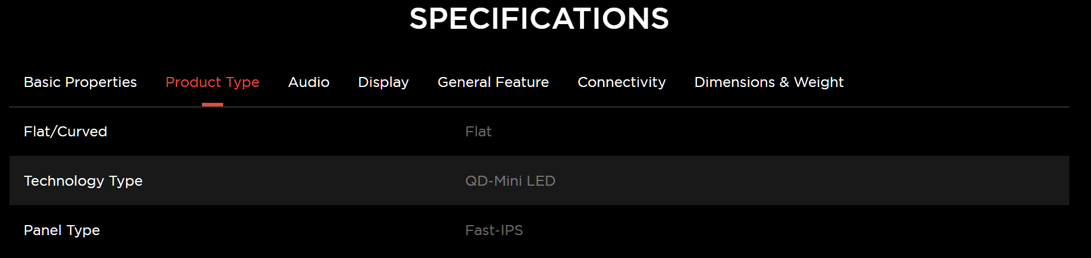
Task: Click the word LED in the technology value
Action: [541, 181]
